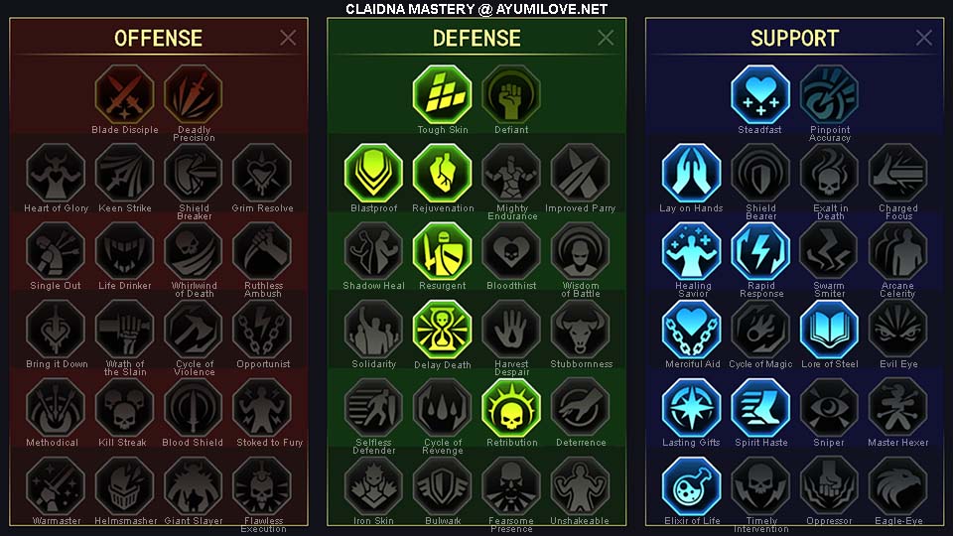Choose the Rejuvenation heart mastery
This screenshot has width=953, height=536.
pos(443,173)
